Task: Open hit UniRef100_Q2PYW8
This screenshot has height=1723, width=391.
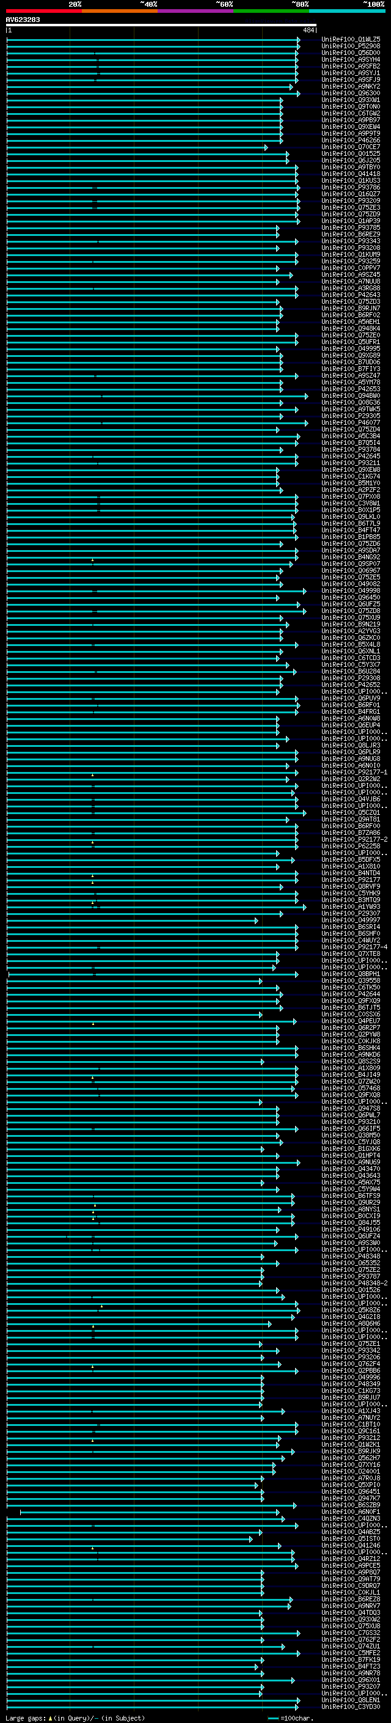Action: point(351,1034)
